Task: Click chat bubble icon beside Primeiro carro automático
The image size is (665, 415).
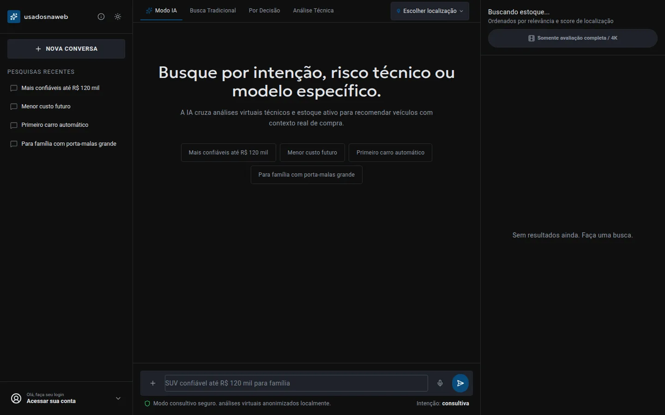Action: pos(14,125)
